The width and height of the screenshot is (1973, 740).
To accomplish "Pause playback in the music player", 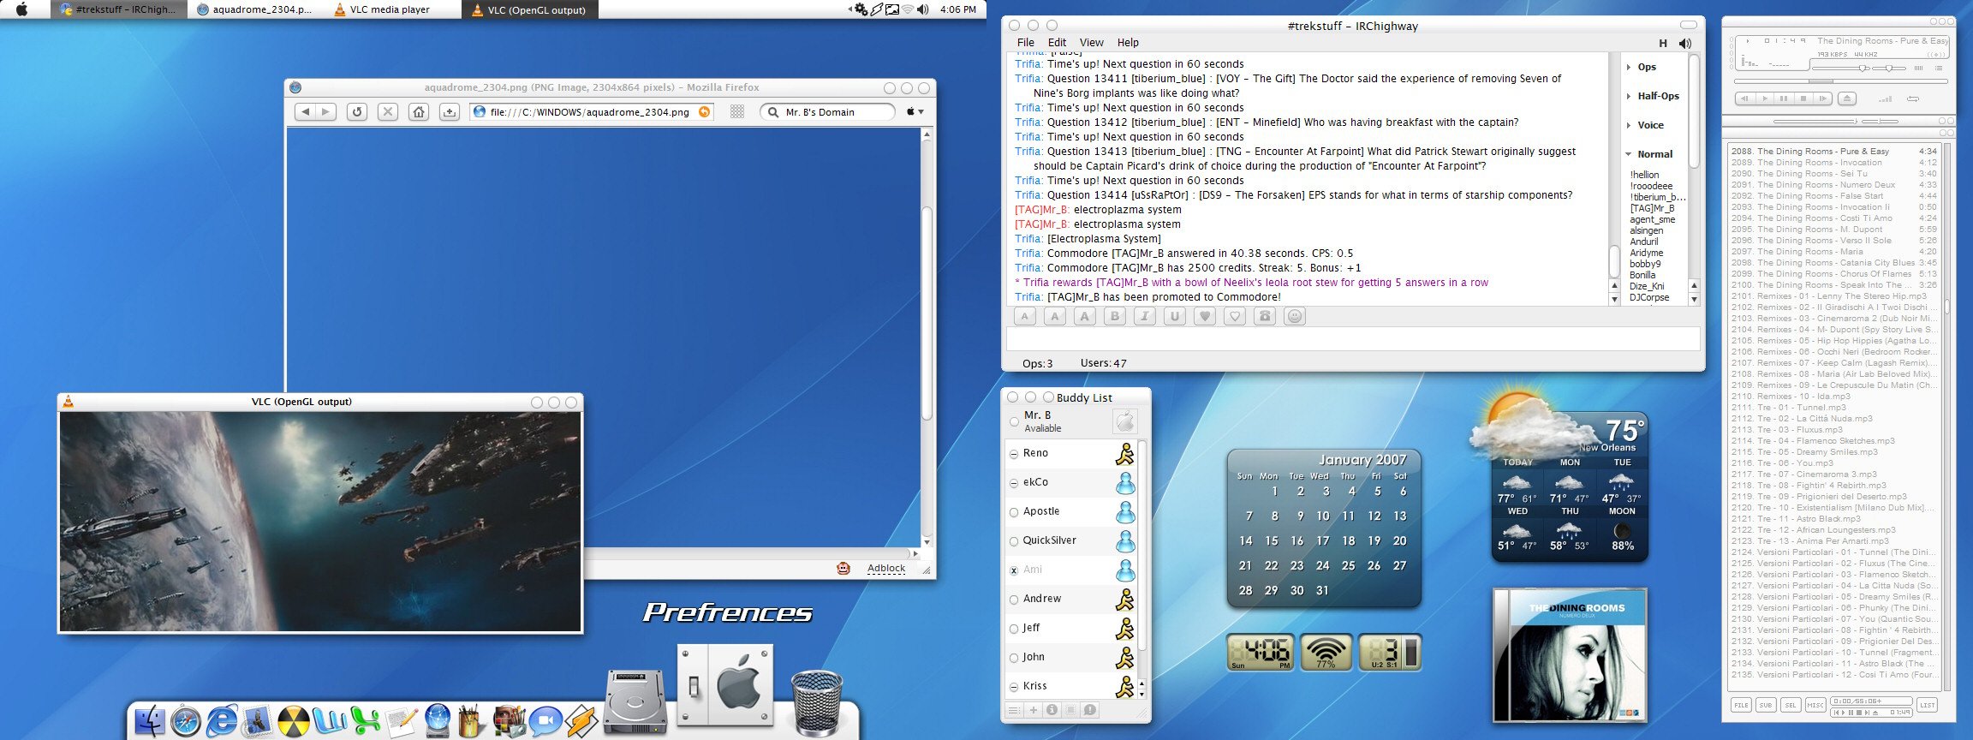I will (1784, 98).
